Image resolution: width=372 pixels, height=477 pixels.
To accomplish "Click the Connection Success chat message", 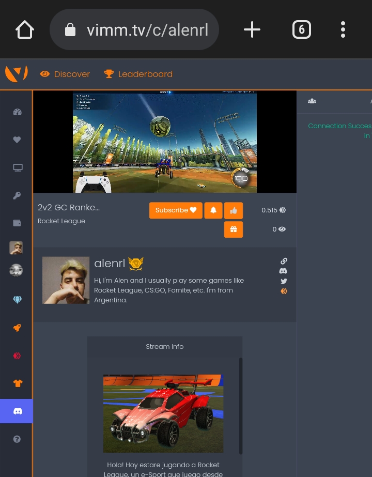I will [x=340, y=131].
